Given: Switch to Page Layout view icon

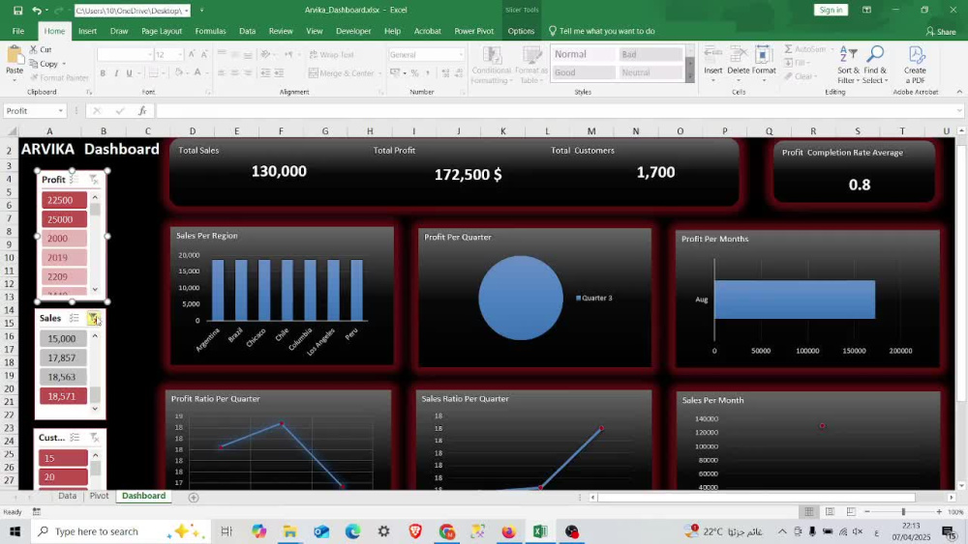Looking at the screenshot, I should (x=830, y=512).
